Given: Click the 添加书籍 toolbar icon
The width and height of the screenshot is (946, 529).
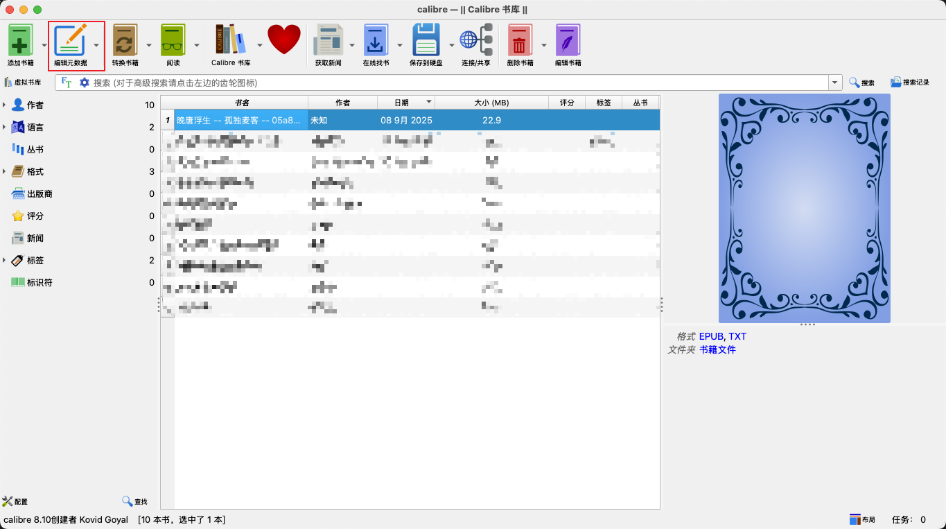Looking at the screenshot, I should click(21, 43).
